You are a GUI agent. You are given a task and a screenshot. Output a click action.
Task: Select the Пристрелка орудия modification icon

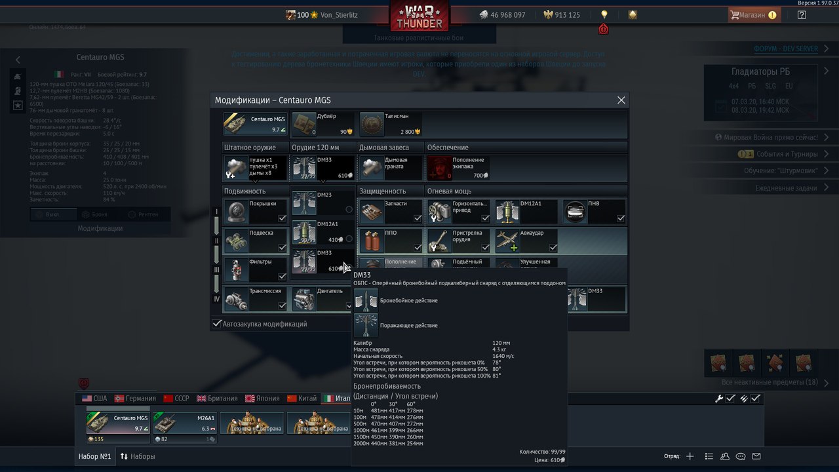pyautogui.click(x=439, y=241)
